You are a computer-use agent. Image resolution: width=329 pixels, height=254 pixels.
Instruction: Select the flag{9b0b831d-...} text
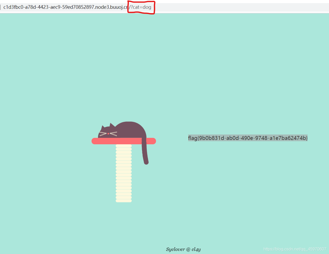(248, 138)
